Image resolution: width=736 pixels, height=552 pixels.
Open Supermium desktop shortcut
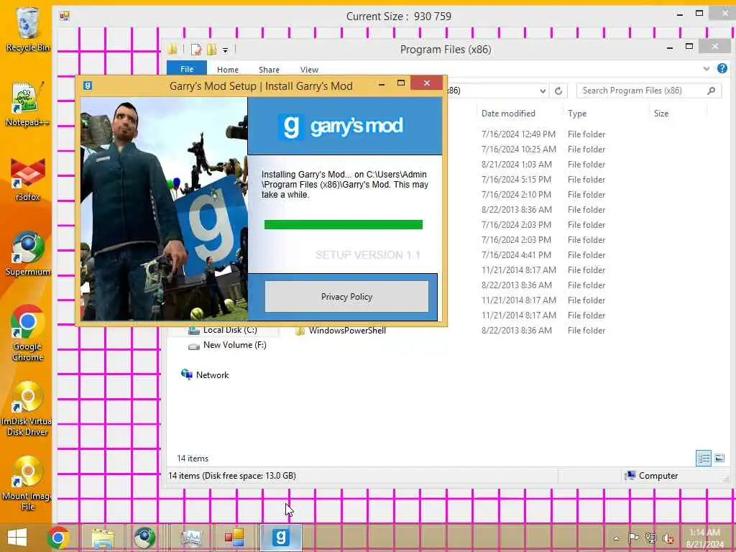coord(28,254)
